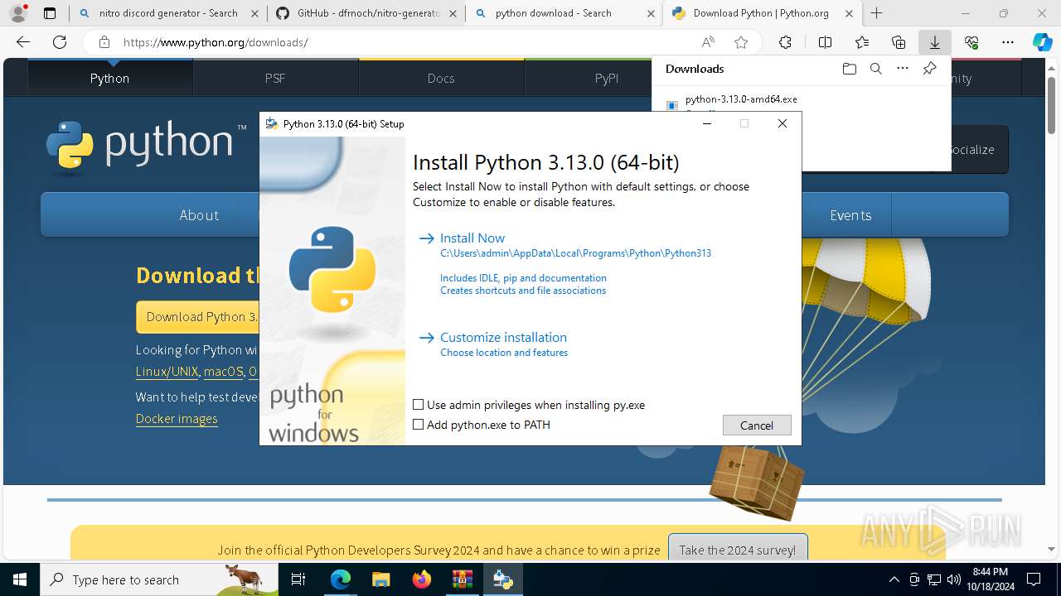Click the browser Back arrow

click(x=23, y=42)
